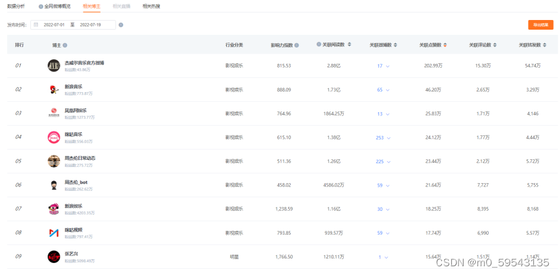Click the 1,238.59 influence value for 新浪娱乐
The image size is (559, 274).
point(284,209)
